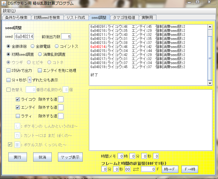Screen dimensions: 218x179
Task: Select the ヒビキ radio button
Action: coord(29,62)
